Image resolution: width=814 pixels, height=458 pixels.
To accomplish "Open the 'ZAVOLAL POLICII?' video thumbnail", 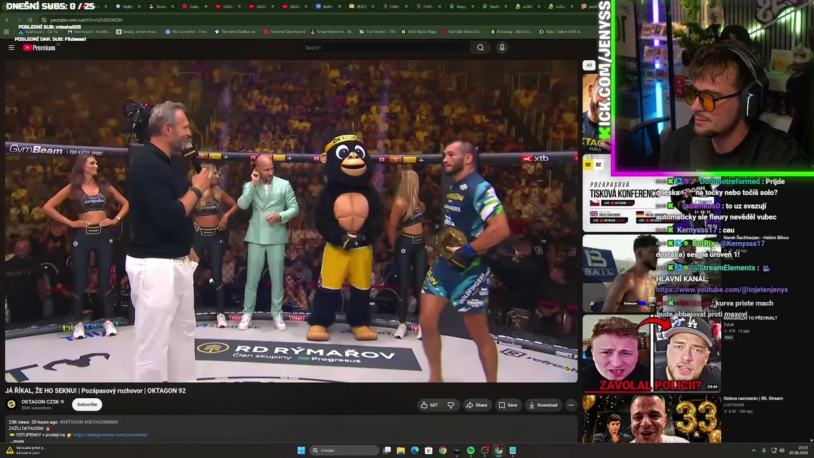I will 651,353.
